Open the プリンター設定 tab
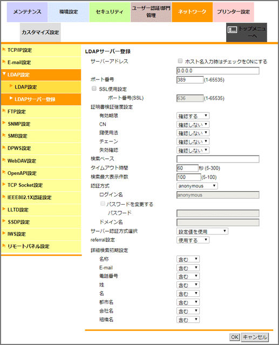Viewport: 279px width, 345px height. coord(234,12)
